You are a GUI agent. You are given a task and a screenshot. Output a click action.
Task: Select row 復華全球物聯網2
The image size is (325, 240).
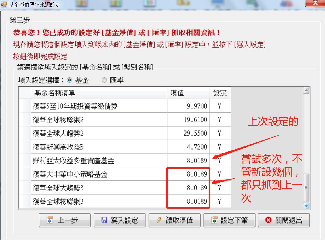coord(125,120)
